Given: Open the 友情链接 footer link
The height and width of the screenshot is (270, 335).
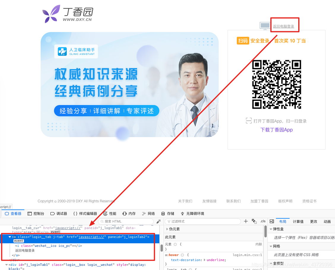Looking at the screenshot, I should pos(209,201).
